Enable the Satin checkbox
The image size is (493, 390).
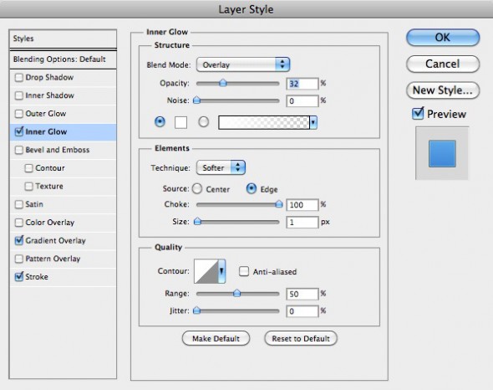click(19, 204)
